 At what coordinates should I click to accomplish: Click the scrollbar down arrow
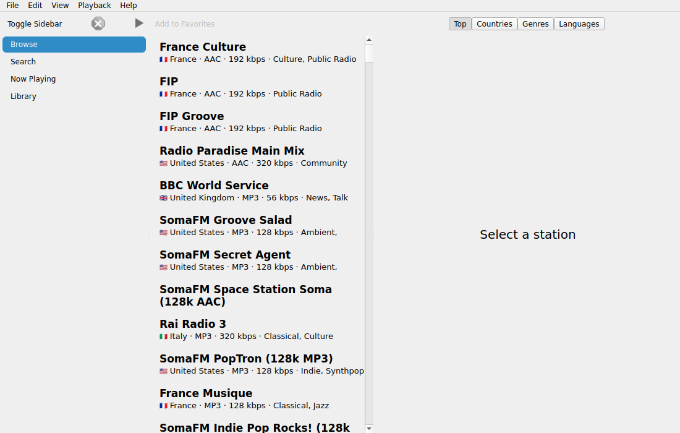(x=369, y=429)
